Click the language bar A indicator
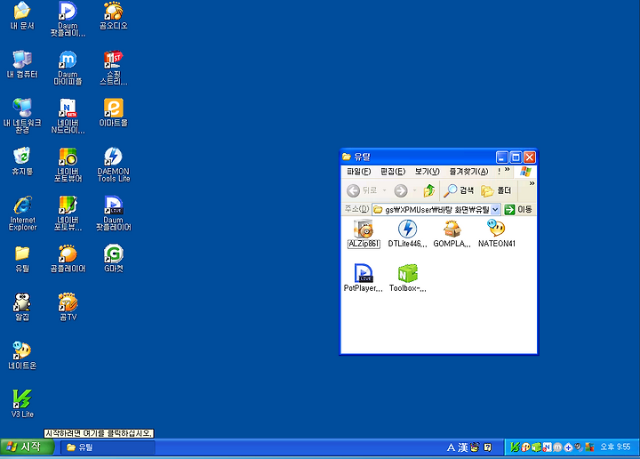The image size is (640, 459). (x=451, y=447)
